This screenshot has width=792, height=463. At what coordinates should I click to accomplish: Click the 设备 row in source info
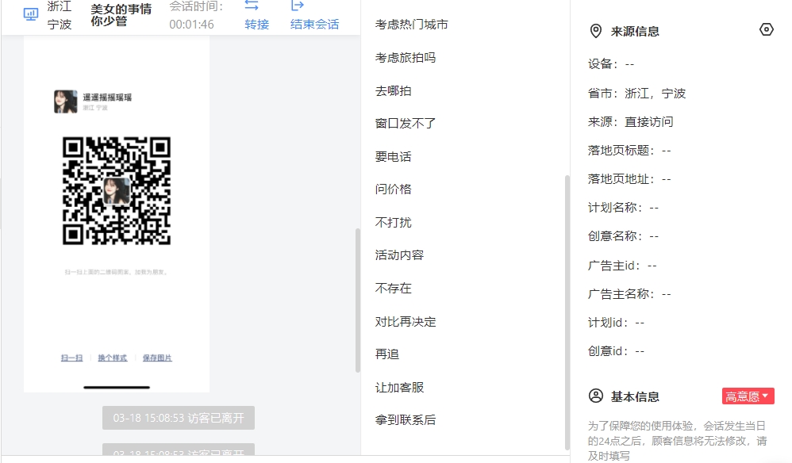[x=611, y=64]
